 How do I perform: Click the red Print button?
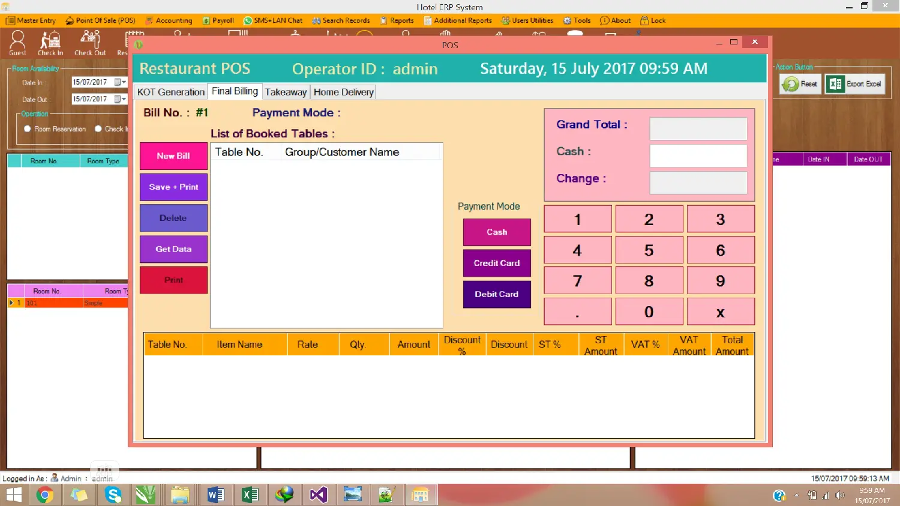point(173,280)
